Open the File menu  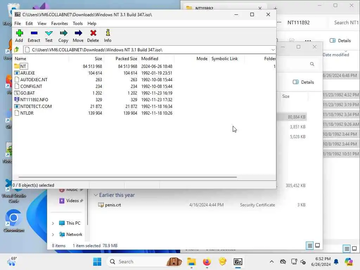pyautogui.click(x=18, y=24)
